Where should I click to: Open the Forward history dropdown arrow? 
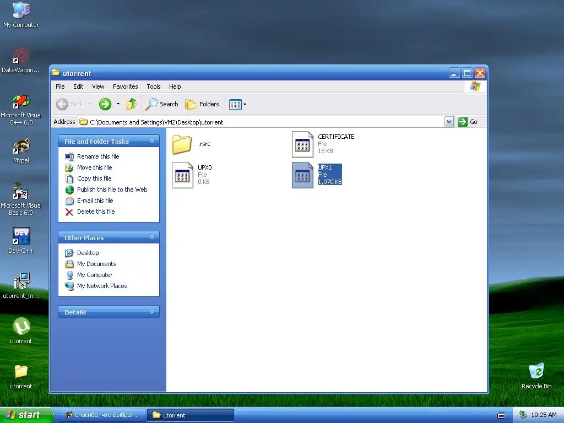118,104
